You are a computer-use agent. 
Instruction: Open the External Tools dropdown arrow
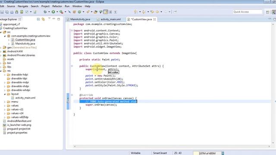point(65,12)
